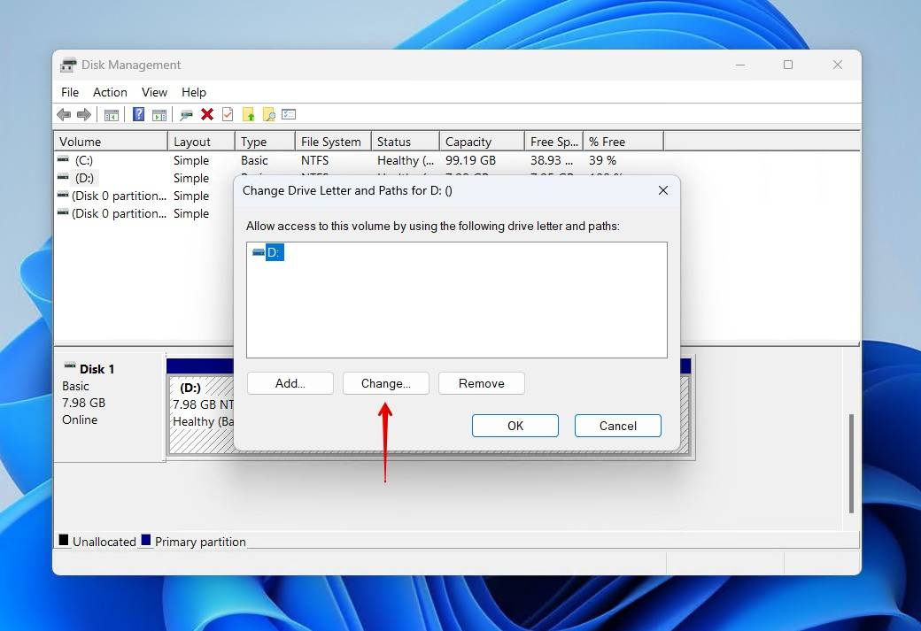Click the folder with green arrow icon

[x=249, y=114]
